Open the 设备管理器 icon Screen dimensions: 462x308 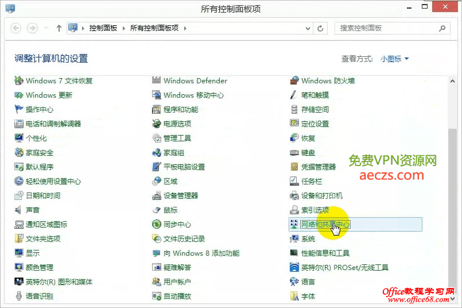[x=157, y=195]
